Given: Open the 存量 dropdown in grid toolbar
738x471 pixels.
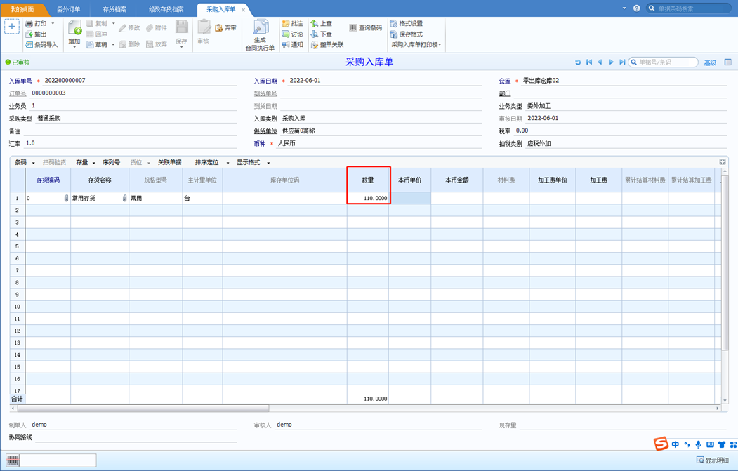Looking at the screenshot, I should (93, 163).
